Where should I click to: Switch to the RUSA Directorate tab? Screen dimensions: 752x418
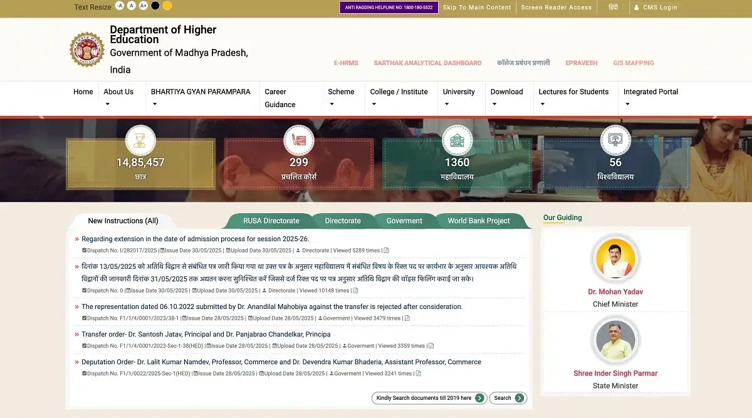271,221
